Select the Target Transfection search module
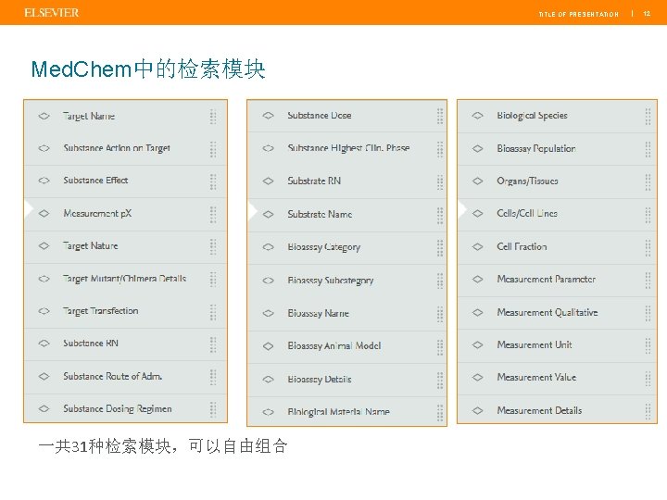The width and height of the screenshot is (667, 500). click(125, 311)
